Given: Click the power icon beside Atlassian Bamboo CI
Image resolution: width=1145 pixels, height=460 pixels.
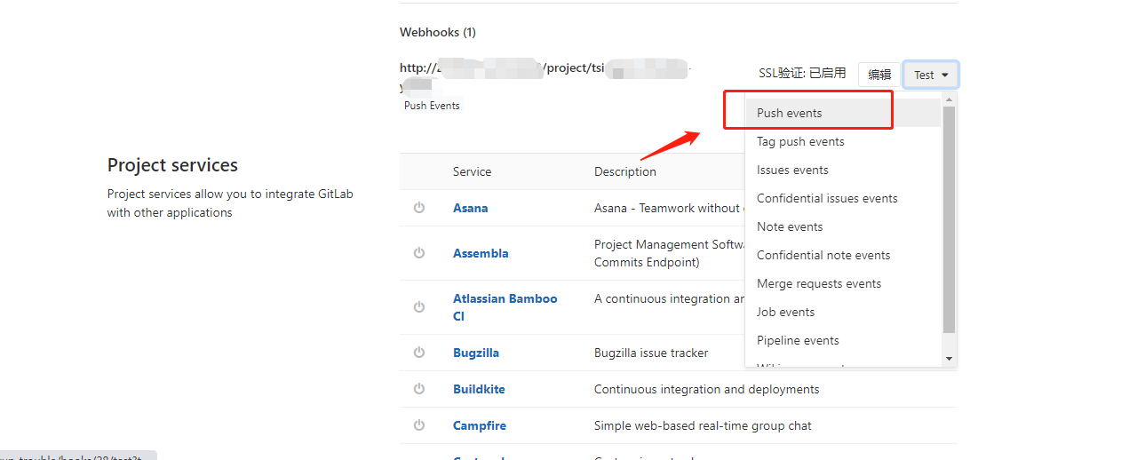Looking at the screenshot, I should click(x=419, y=307).
